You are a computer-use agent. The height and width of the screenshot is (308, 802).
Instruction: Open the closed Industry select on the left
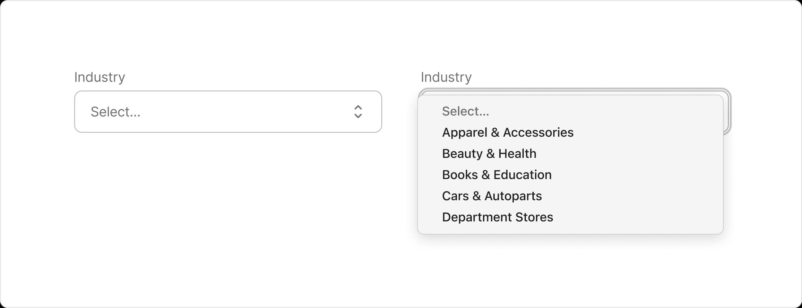coord(228,112)
